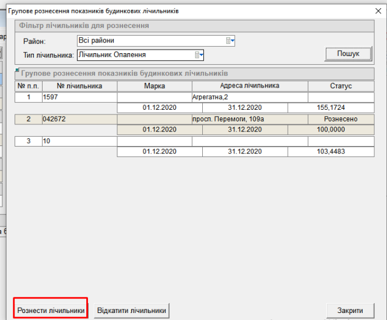
Task: Click the Рознесено status cell
Action: tap(341, 119)
